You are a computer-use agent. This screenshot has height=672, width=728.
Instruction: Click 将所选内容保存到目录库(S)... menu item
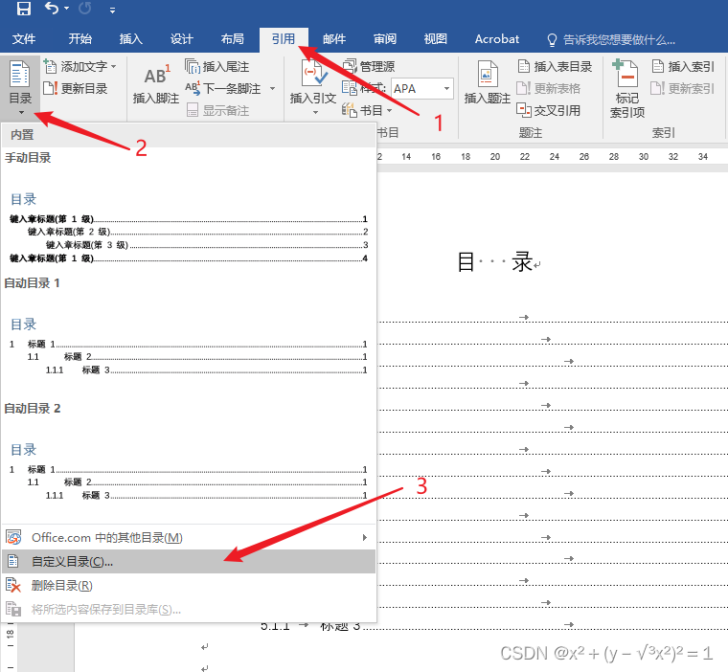tap(188, 610)
